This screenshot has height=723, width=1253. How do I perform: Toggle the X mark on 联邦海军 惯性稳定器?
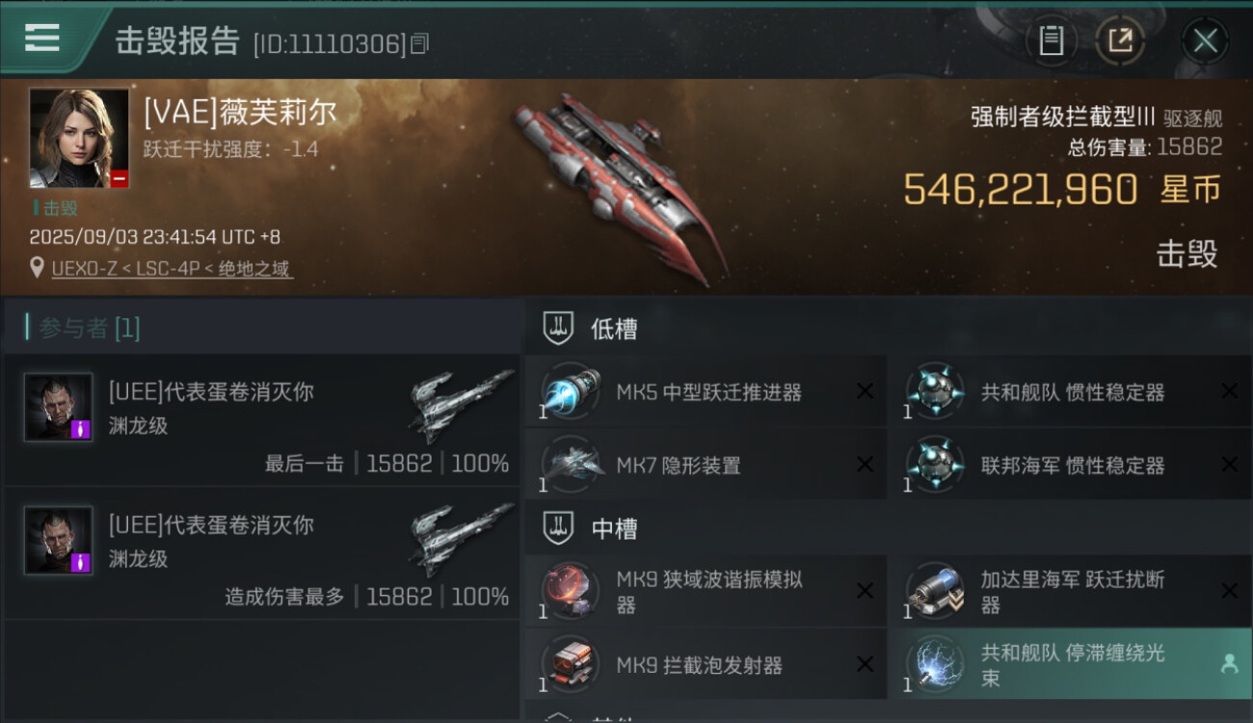coord(1230,465)
